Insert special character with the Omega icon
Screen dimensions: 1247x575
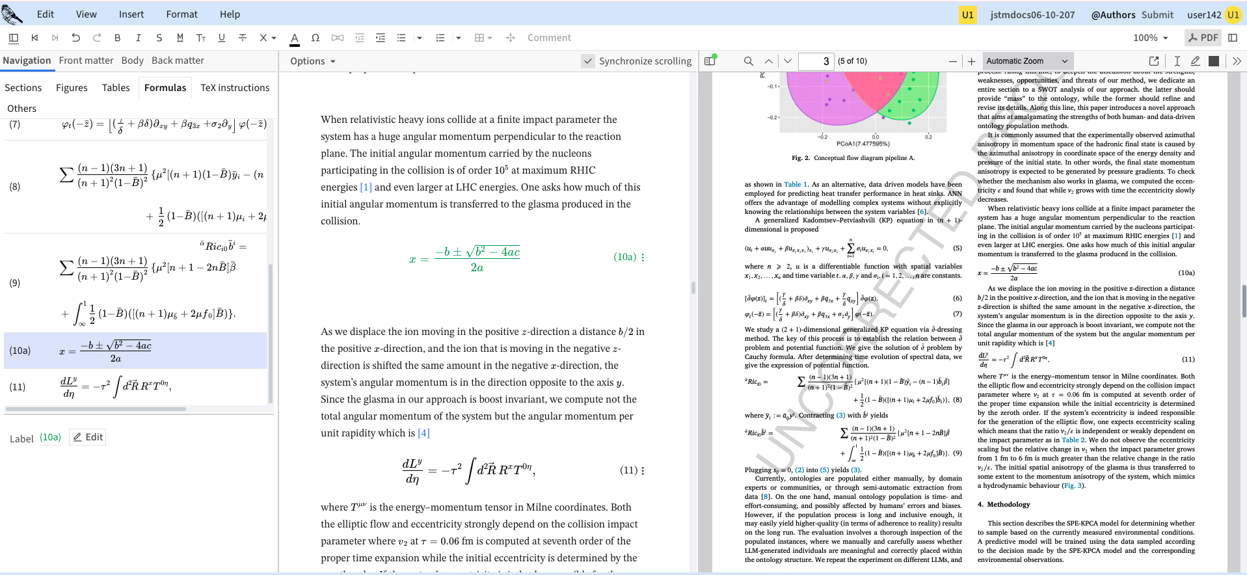click(x=315, y=38)
